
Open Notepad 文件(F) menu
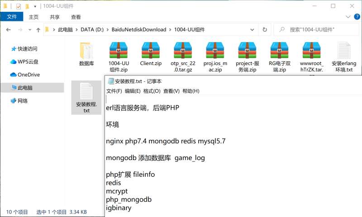point(114,91)
